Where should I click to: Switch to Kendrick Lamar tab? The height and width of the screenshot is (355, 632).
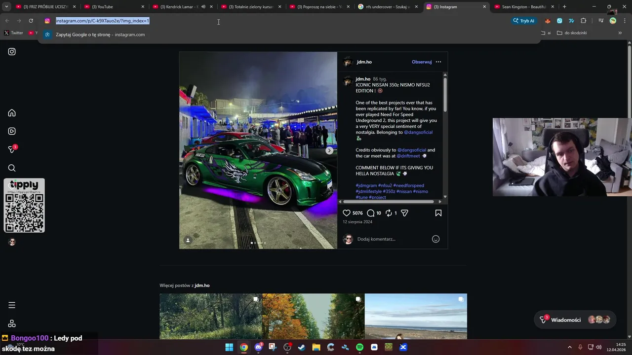(x=182, y=7)
